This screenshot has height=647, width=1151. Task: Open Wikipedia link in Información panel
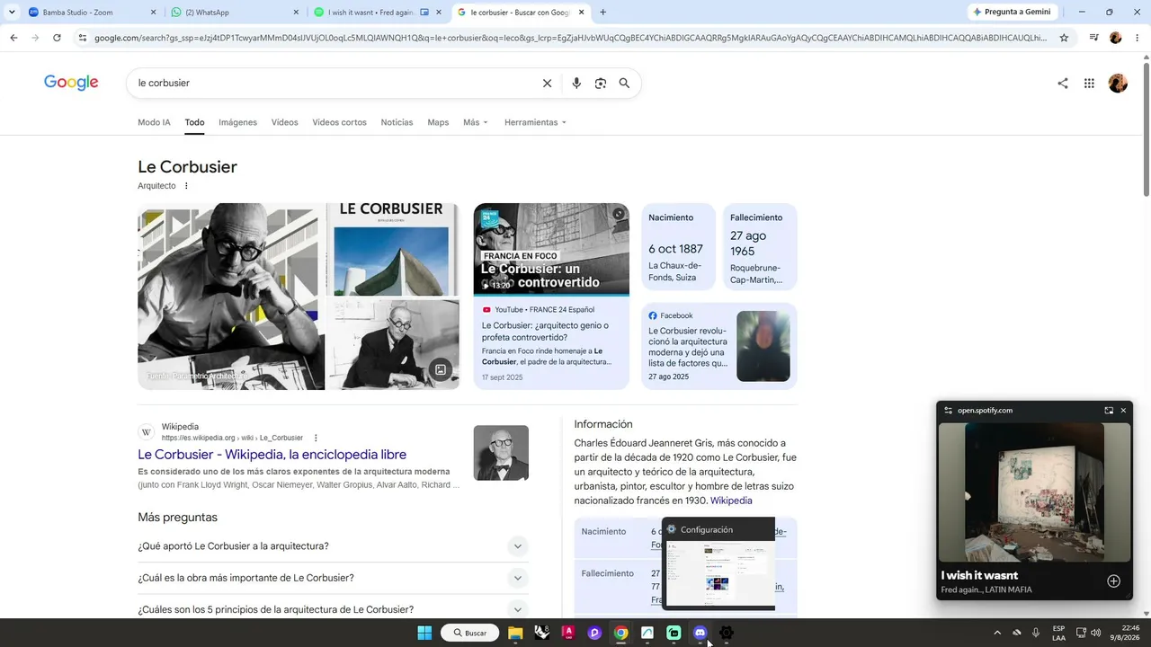click(731, 501)
